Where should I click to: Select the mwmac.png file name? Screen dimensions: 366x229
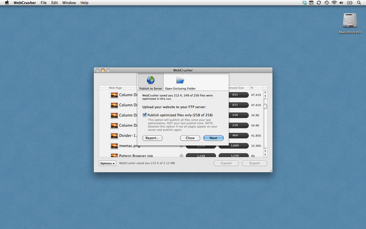(129, 146)
